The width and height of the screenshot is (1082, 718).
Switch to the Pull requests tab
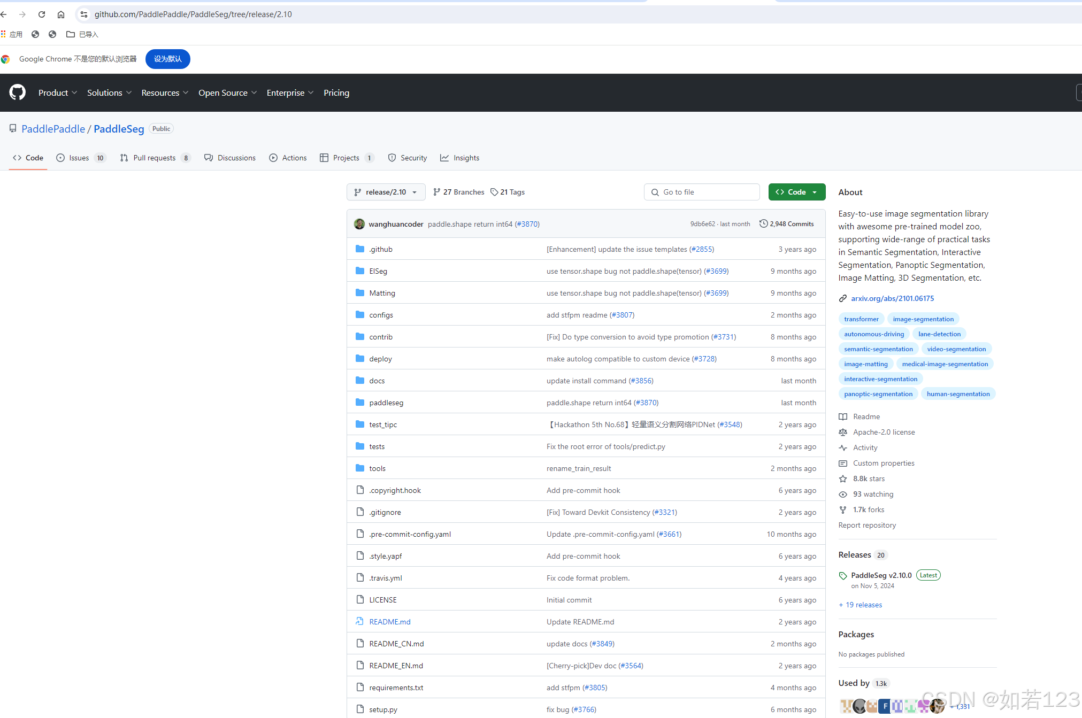pos(155,158)
